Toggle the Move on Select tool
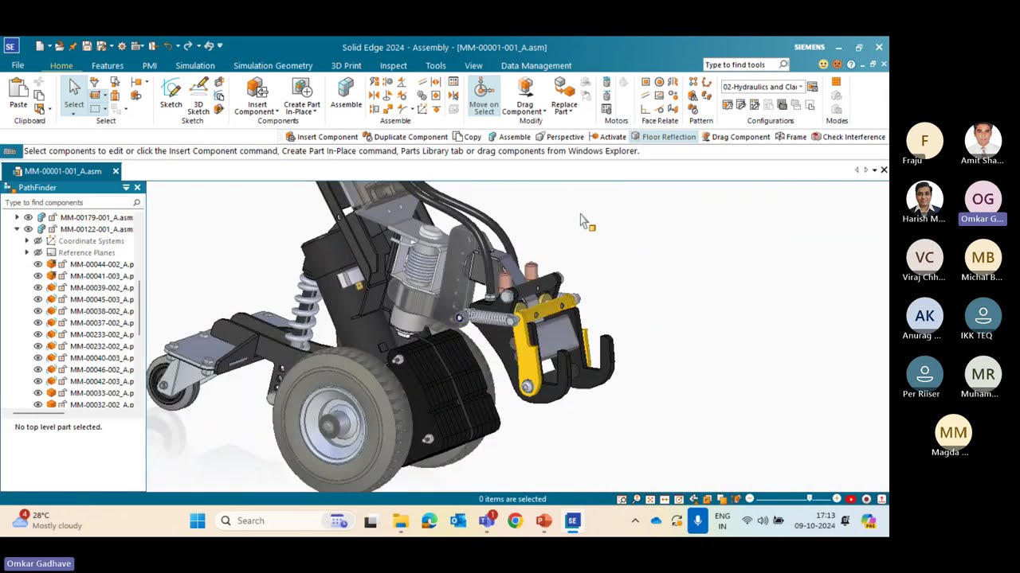Viewport: 1020px width, 573px height. [x=484, y=96]
